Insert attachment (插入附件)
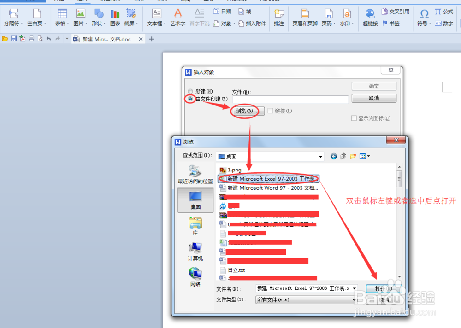 point(252,23)
